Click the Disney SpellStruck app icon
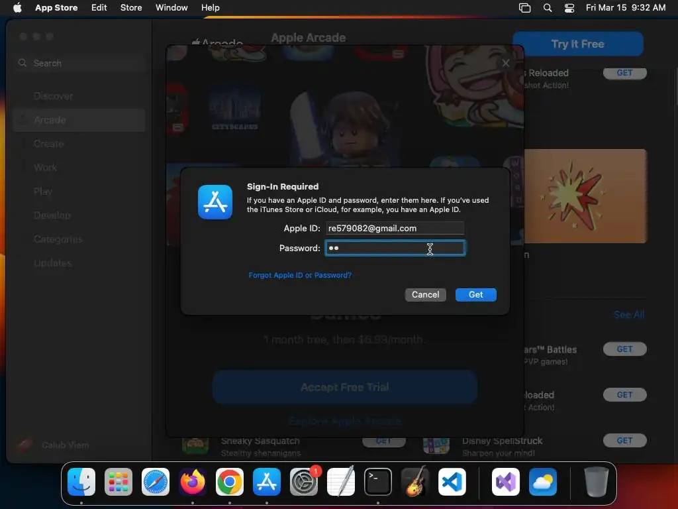The width and height of the screenshot is (678, 509). point(436,445)
